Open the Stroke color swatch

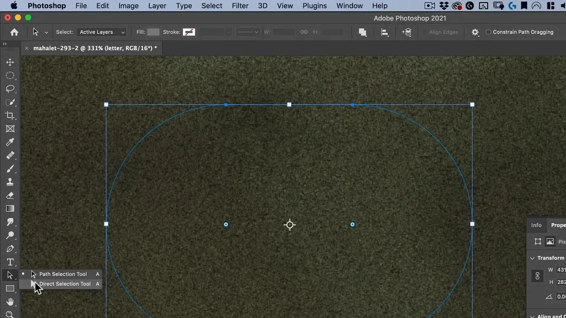(x=189, y=32)
